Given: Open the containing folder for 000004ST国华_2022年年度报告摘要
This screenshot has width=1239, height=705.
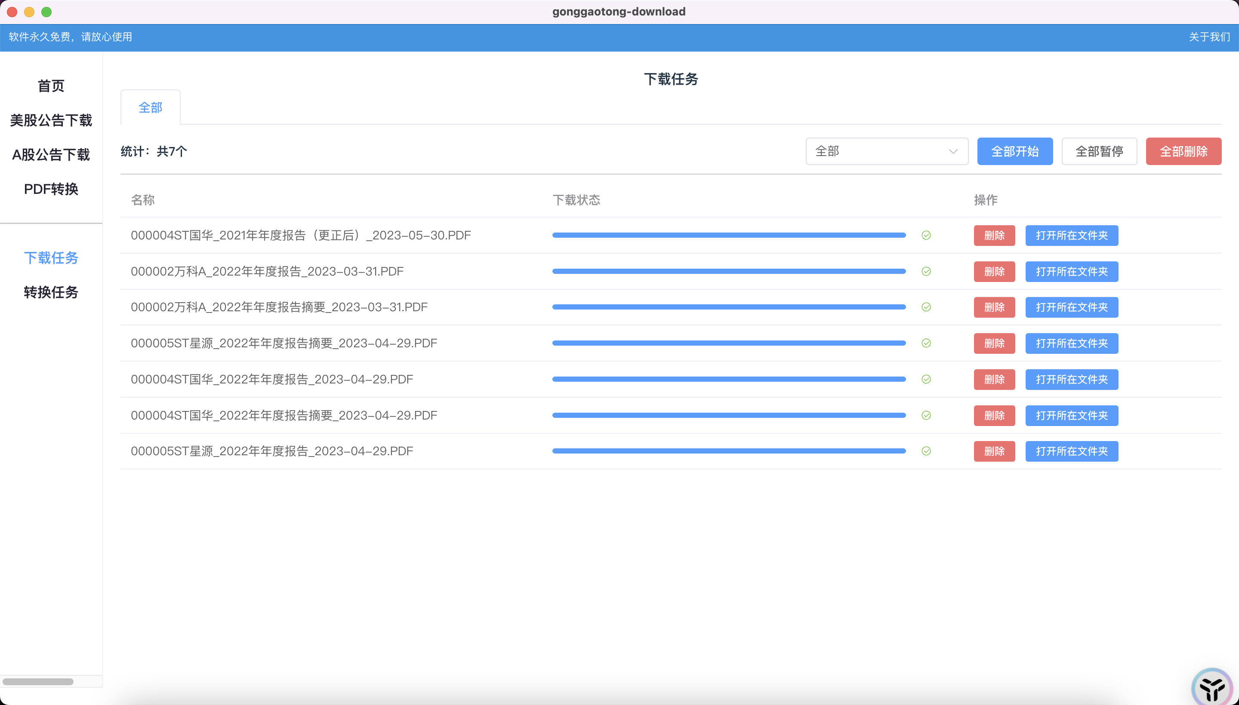Looking at the screenshot, I should (x=1071, y=415).
